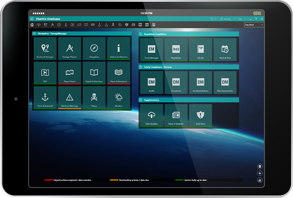This screenshot has width=293, height=198.
Task: Open the eBooks tile
Action: [x=200, y=49]
